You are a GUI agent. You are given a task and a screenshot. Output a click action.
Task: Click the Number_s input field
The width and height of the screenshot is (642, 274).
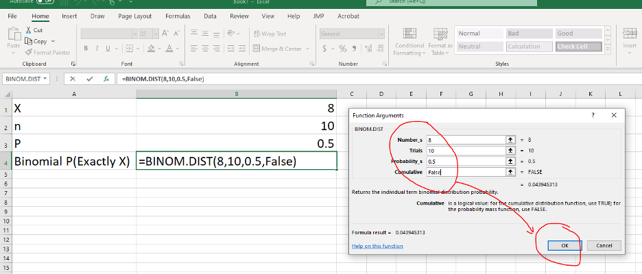click(x=466, y=140)
